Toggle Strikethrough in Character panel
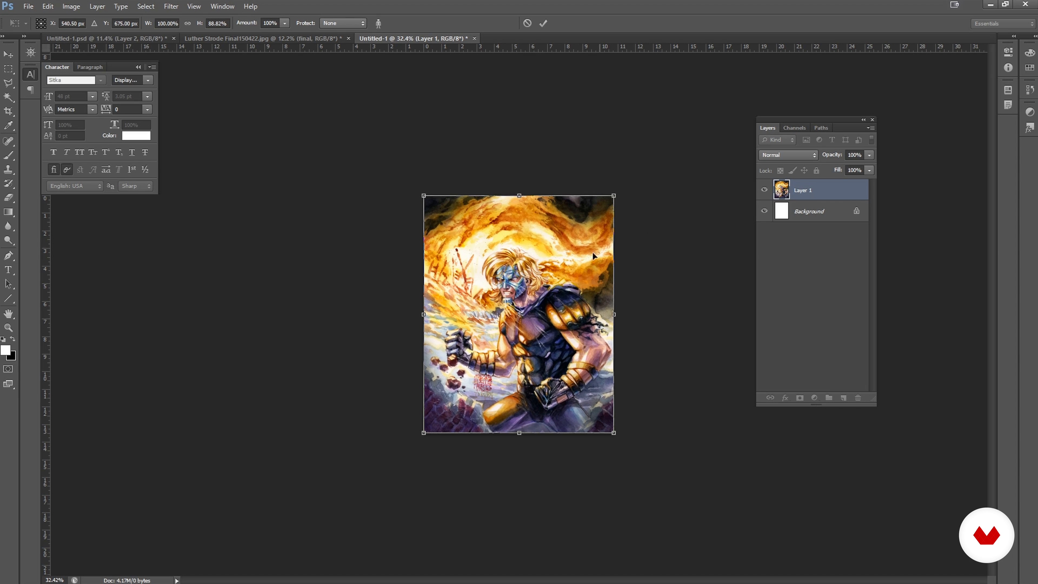Viewport: 1038px width, 584px height. (145, 152)
